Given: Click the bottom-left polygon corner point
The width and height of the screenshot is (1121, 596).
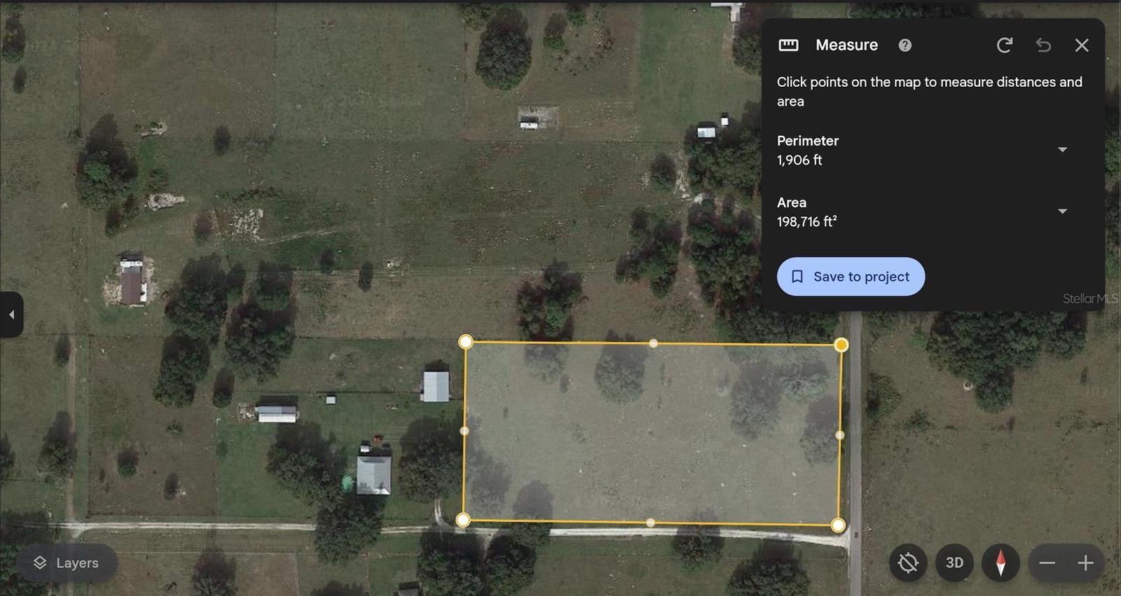Looking at the screenshot, I should pos(462,520).
